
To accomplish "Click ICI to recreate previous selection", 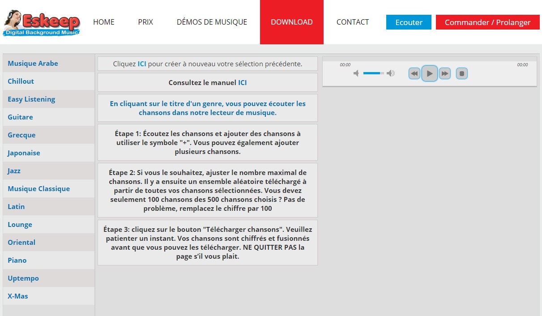I will click(x=142, y=64).
